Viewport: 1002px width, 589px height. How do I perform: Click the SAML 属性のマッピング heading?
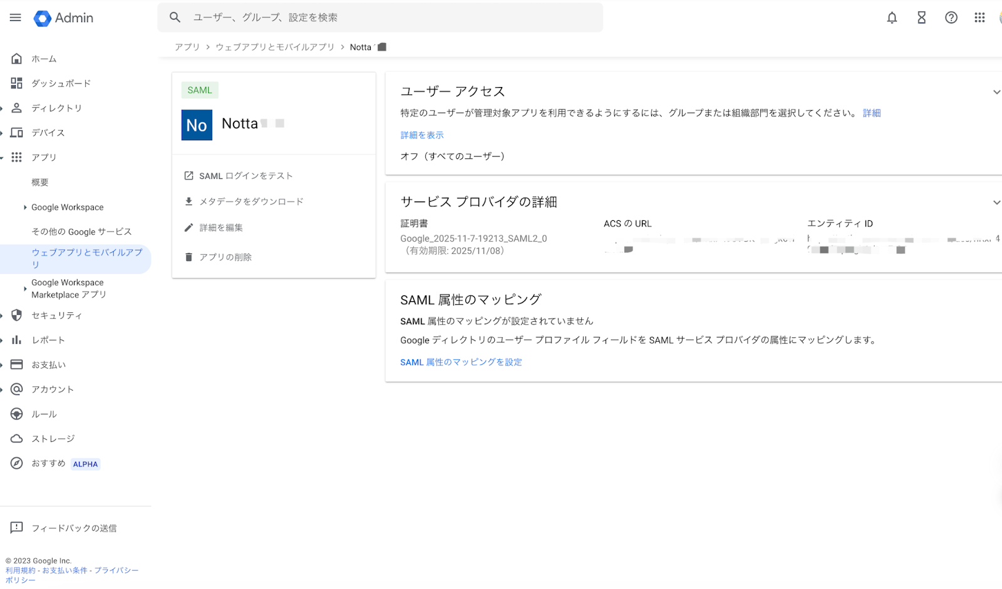coord(470,300)
